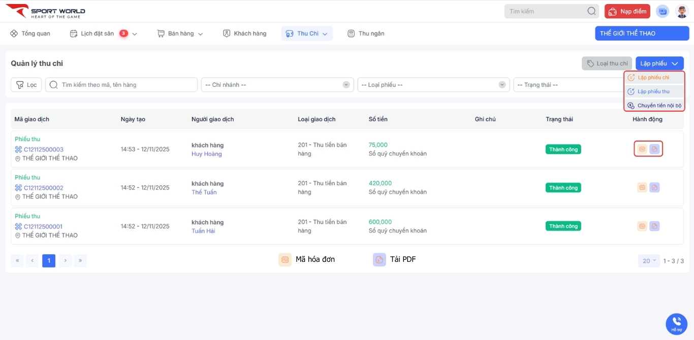The image size is (694, 340).
Task: Open the Khách hàng tab
Action: click(x=244, y=33)
